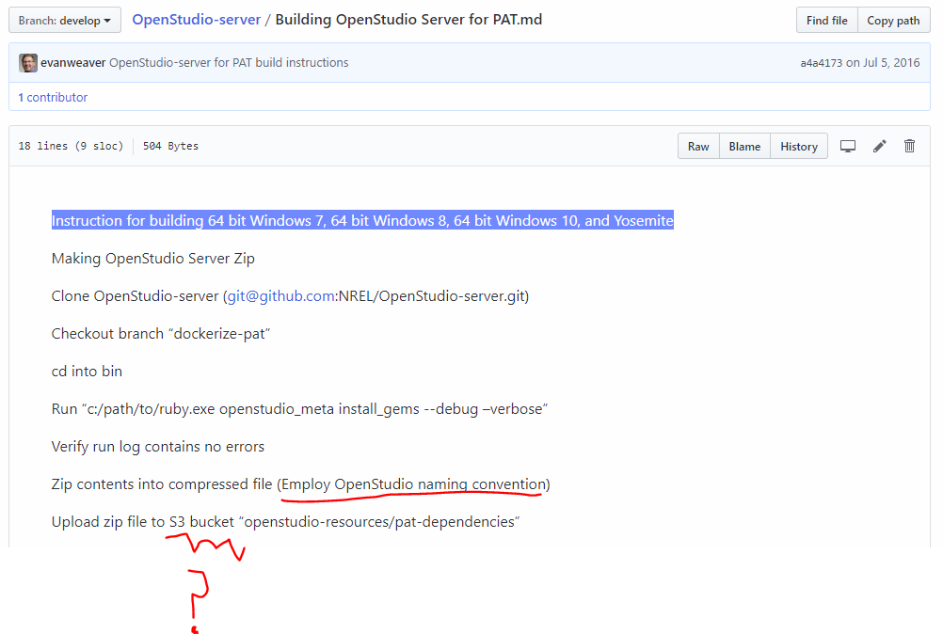Click the Verify run log contains no errors line
The height and width of the screenshot is (634, 943).
[x=158, y=447]
